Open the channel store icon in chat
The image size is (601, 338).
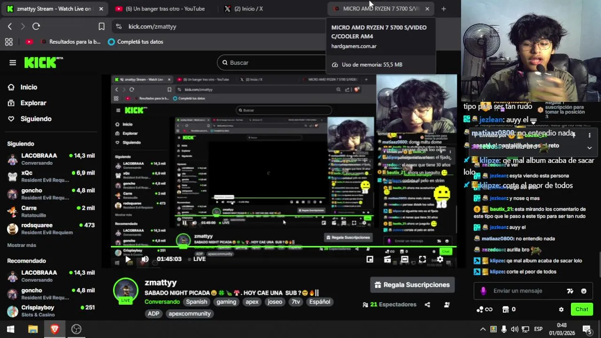click(x=505, y=309)
